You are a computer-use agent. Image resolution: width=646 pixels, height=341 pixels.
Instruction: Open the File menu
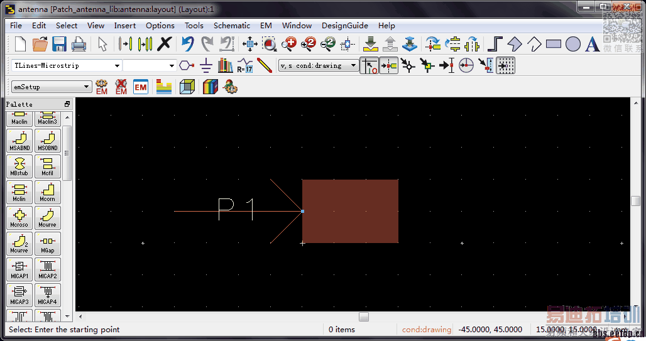[16, 26]
